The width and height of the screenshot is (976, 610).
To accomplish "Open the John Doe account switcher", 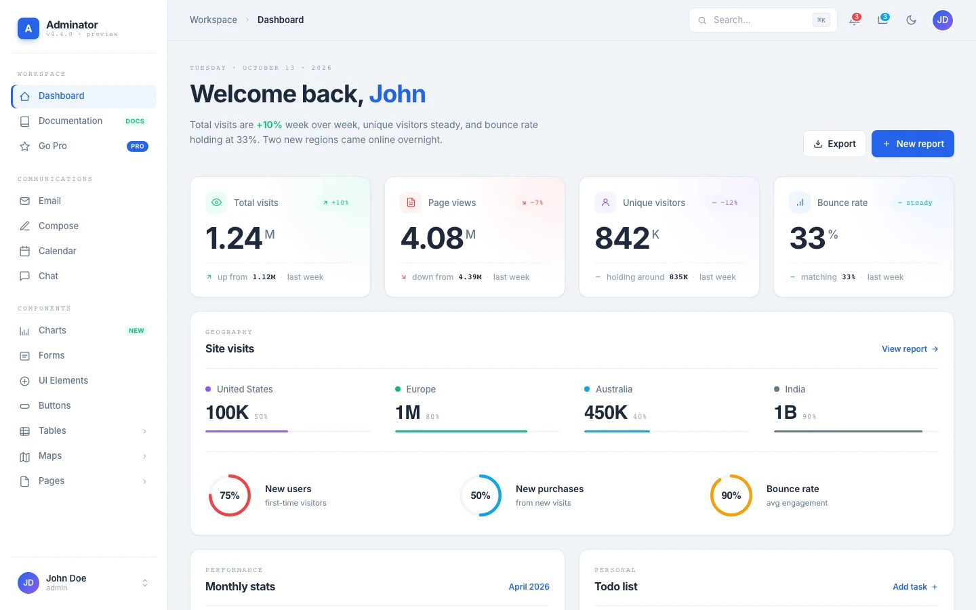I will 84,583.
